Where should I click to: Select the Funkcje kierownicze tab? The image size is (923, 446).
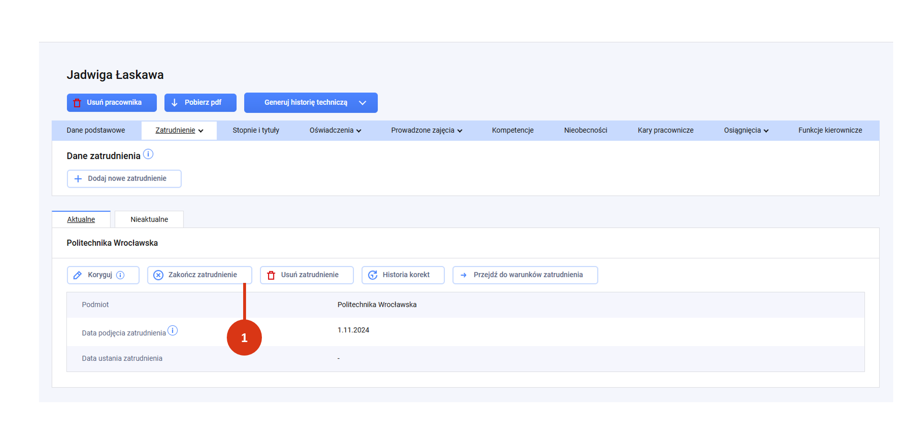pyautogui.click(x=830, y=130)
